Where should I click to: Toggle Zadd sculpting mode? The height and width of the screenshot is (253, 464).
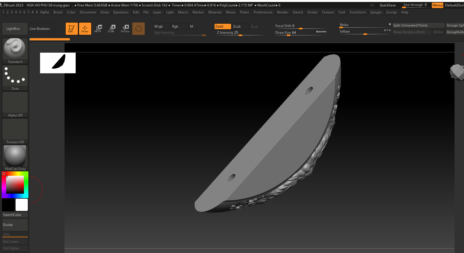223,26
